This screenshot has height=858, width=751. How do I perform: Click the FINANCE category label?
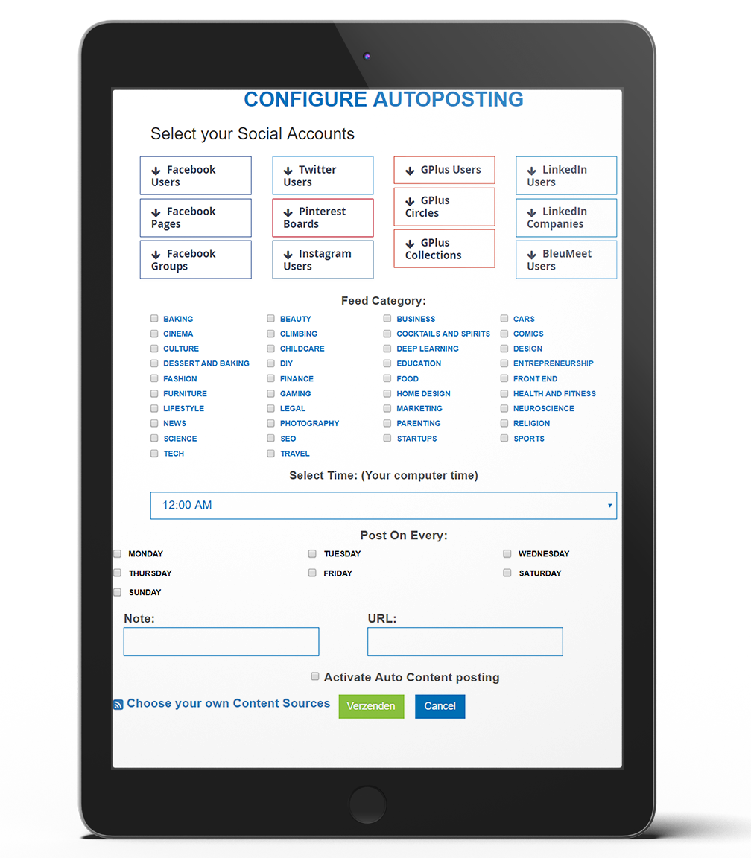(x=297, y=378)
